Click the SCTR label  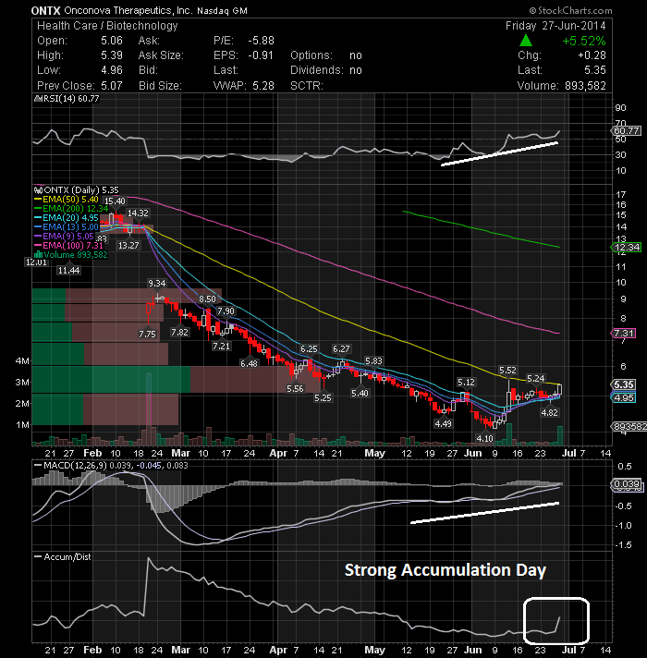[307, 86]
